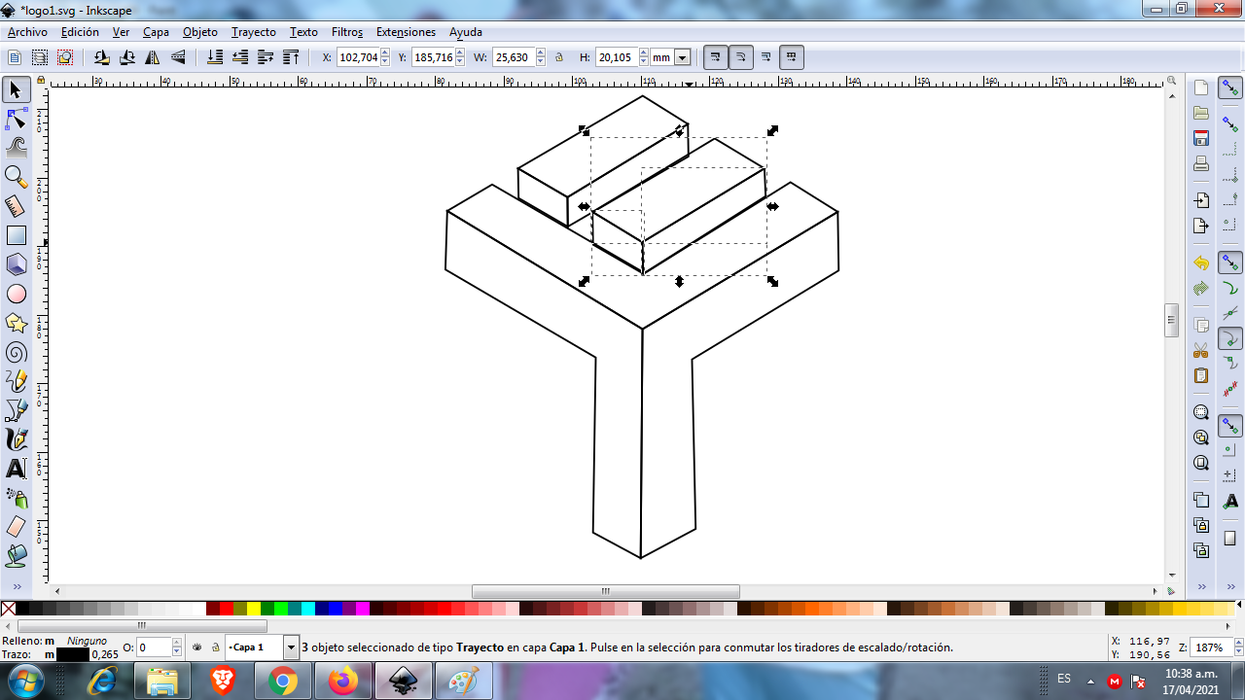The image size is (1245, 700).
Task: Raise selection to top
Action: click(291, 57)
